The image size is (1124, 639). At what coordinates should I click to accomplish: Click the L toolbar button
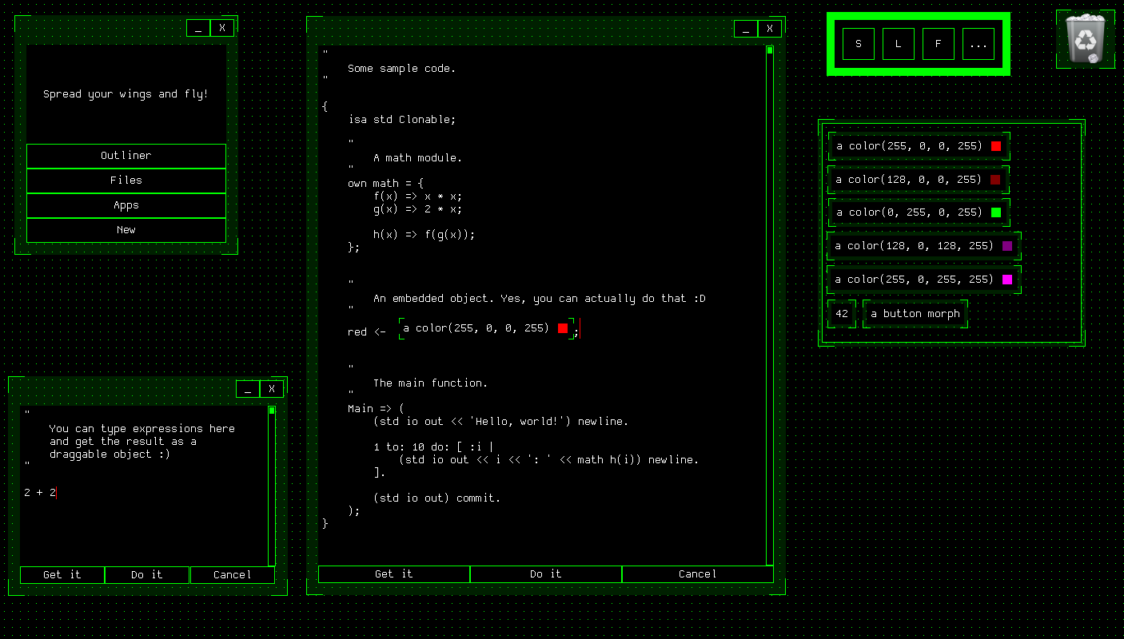tap(899, 44)
